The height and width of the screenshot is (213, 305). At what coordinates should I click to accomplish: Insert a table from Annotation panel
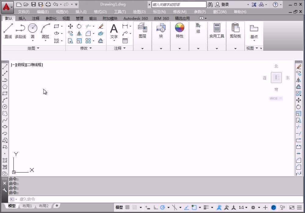(x=125, y=41)
